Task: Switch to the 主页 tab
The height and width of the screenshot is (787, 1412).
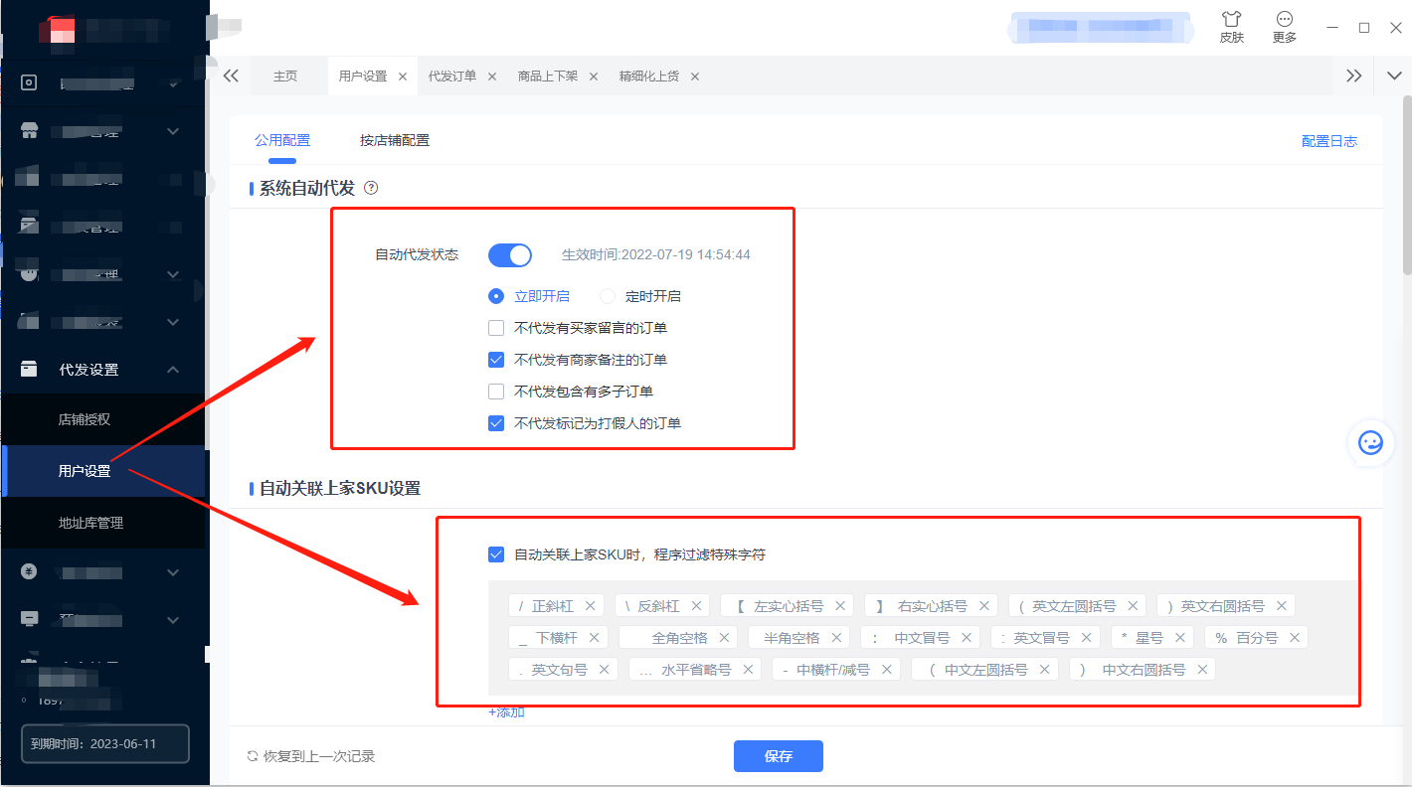Action: (285, 77)
